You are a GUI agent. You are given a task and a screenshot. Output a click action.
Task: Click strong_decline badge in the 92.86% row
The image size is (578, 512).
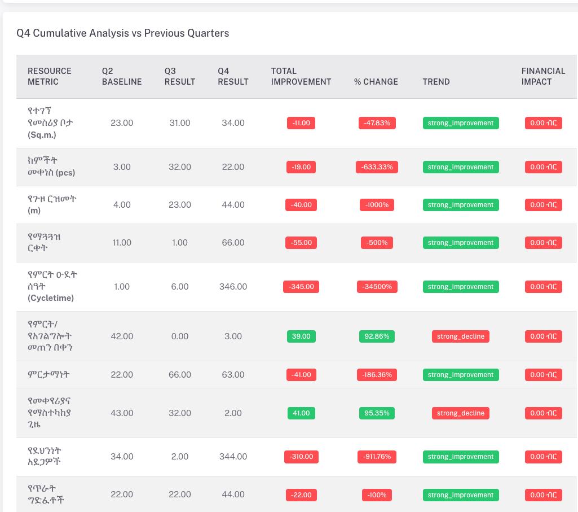(x=460, y=336)
